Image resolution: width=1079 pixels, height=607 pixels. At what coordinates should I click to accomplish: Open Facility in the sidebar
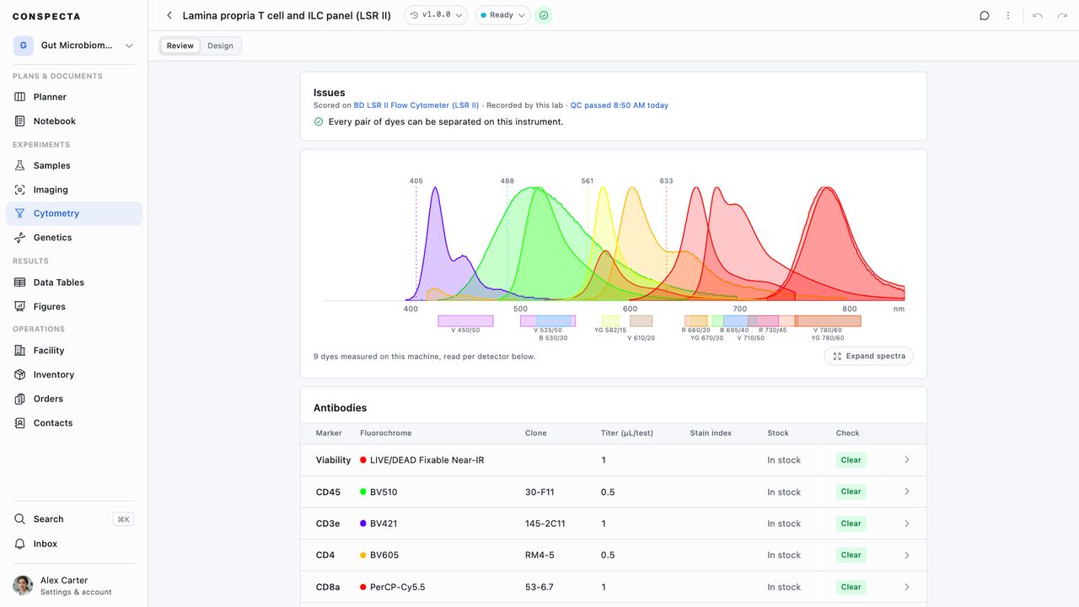(x=74, y=351)
